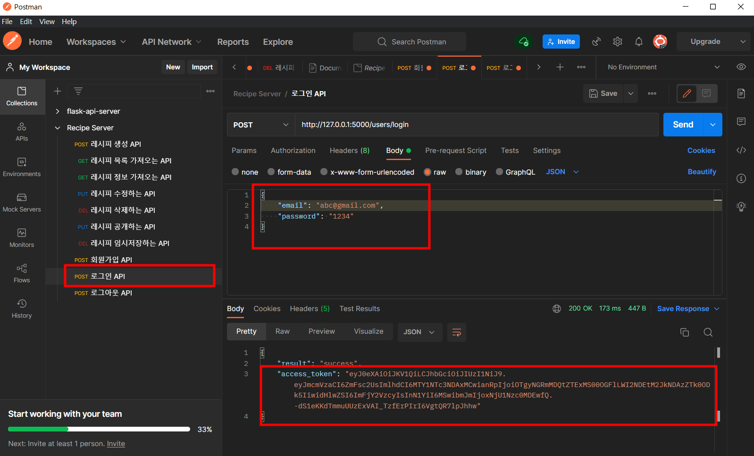Viewport: 754px width, 456px height.
Task: Switch to the Pre-request Script tab
Action: (x=456, y=151)
